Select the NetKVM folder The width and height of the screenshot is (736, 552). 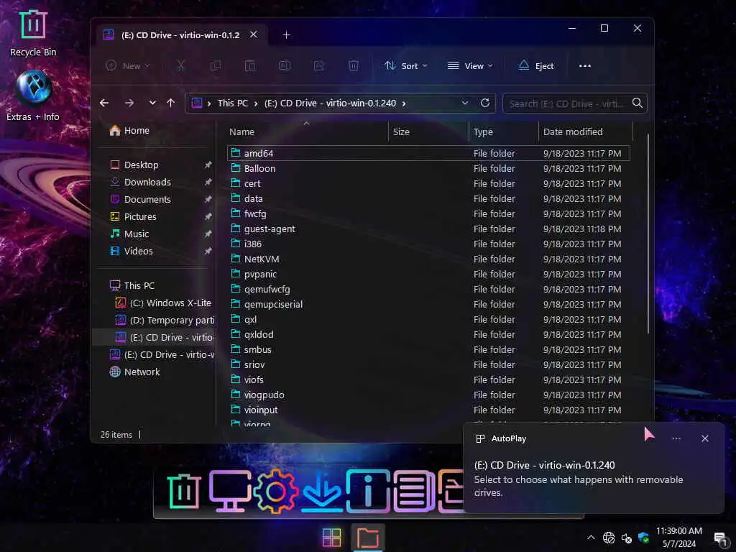tap(428, 259)
